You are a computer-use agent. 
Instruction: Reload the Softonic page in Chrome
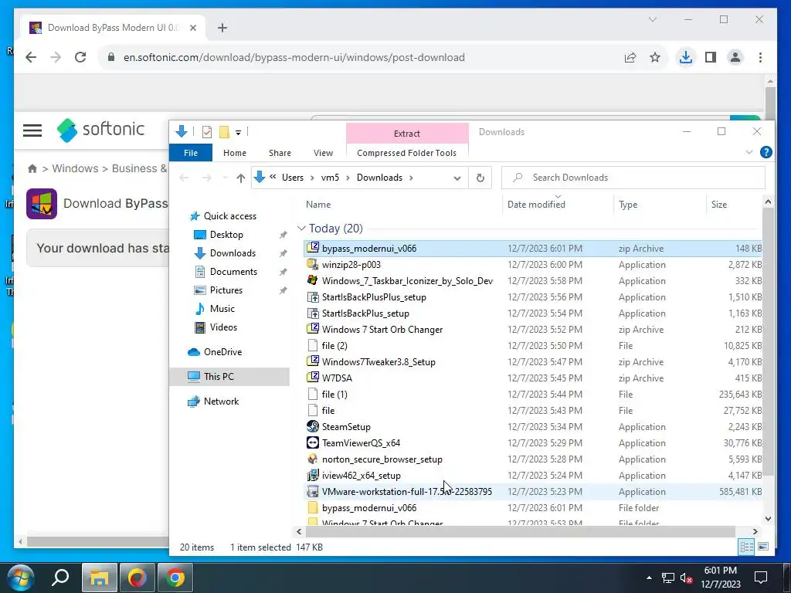coord(80,57)
